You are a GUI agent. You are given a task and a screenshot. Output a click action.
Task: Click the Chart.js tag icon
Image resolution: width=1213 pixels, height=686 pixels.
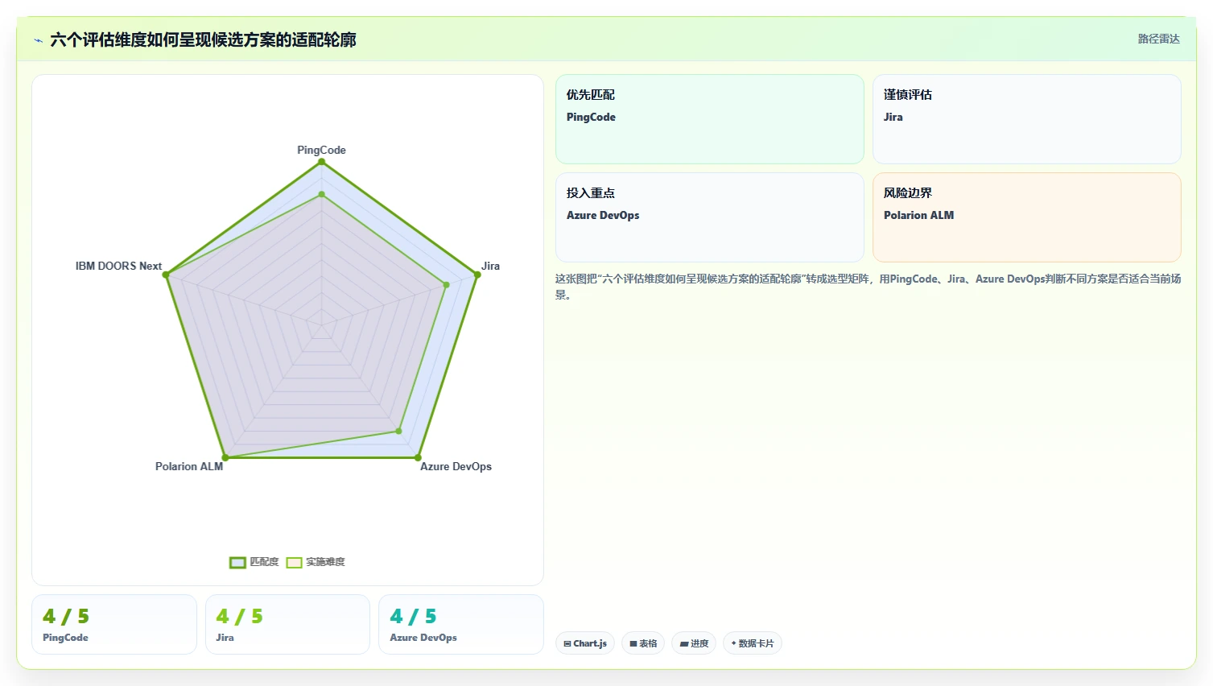point(567,643)
